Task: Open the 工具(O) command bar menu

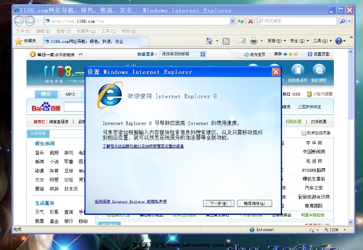Action: point(322,41)
